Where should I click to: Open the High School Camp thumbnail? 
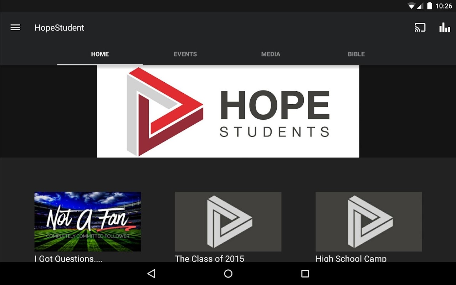369,222
